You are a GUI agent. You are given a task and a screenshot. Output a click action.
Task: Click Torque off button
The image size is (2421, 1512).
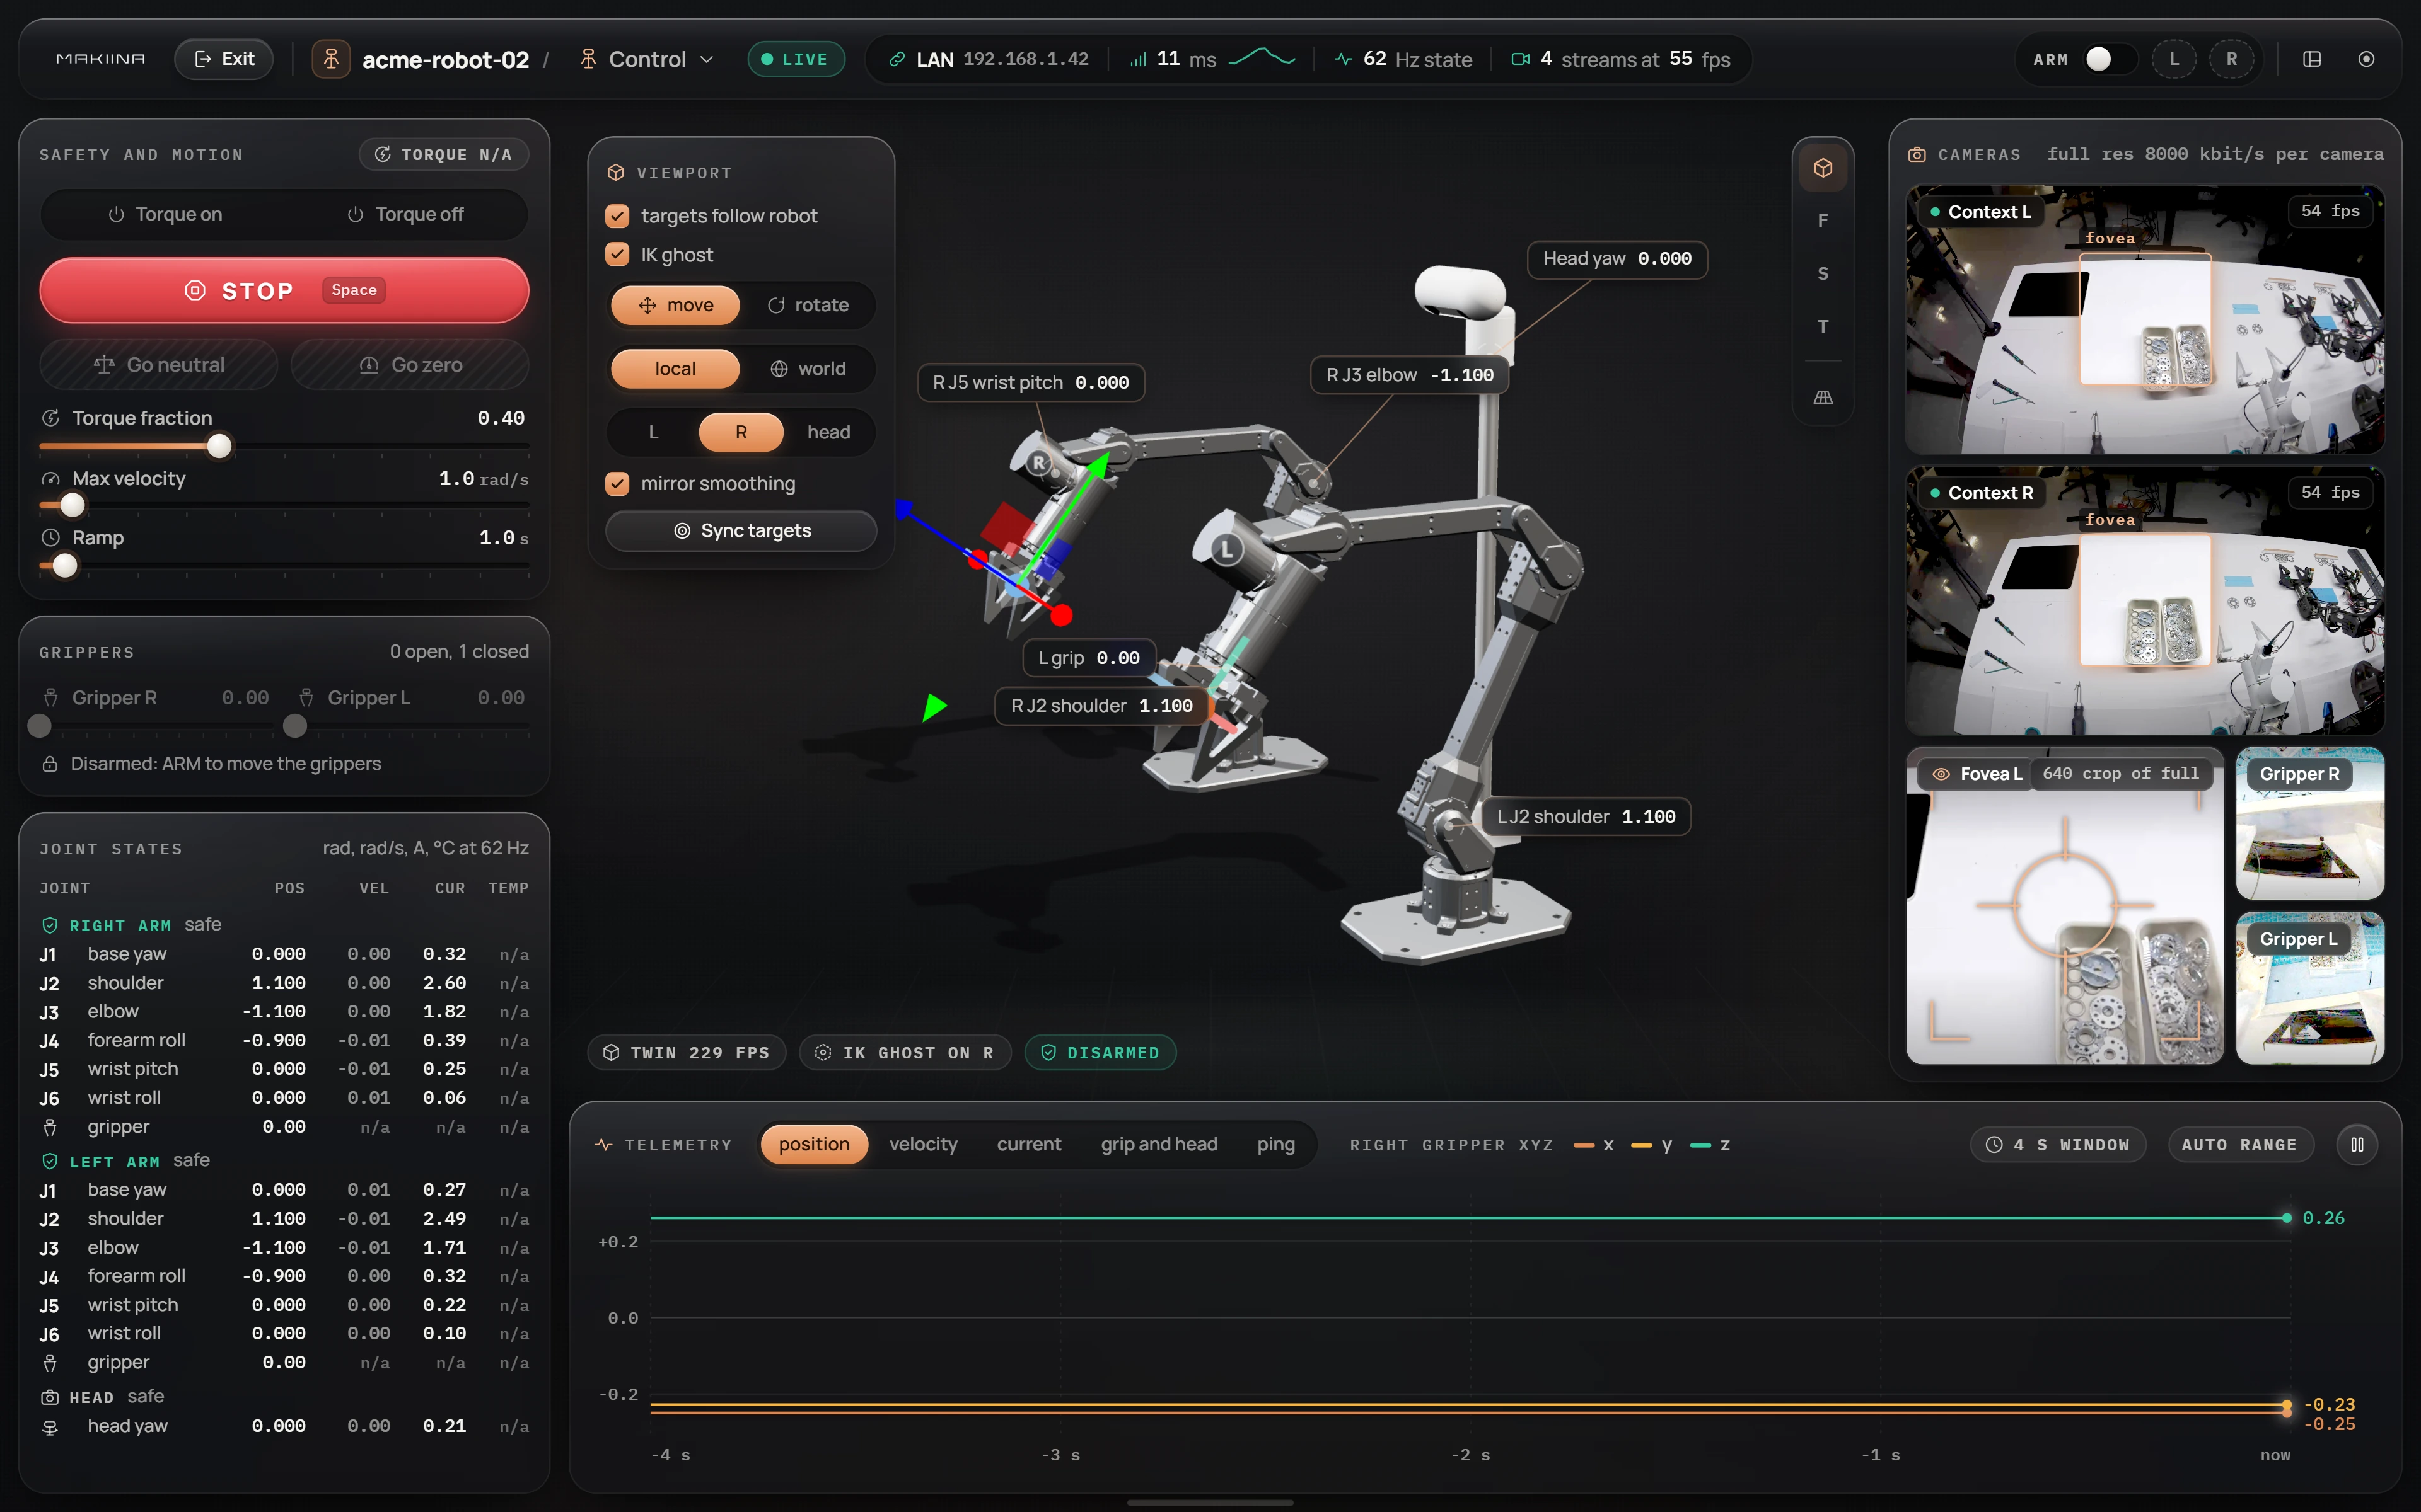[x=404, y=214]
